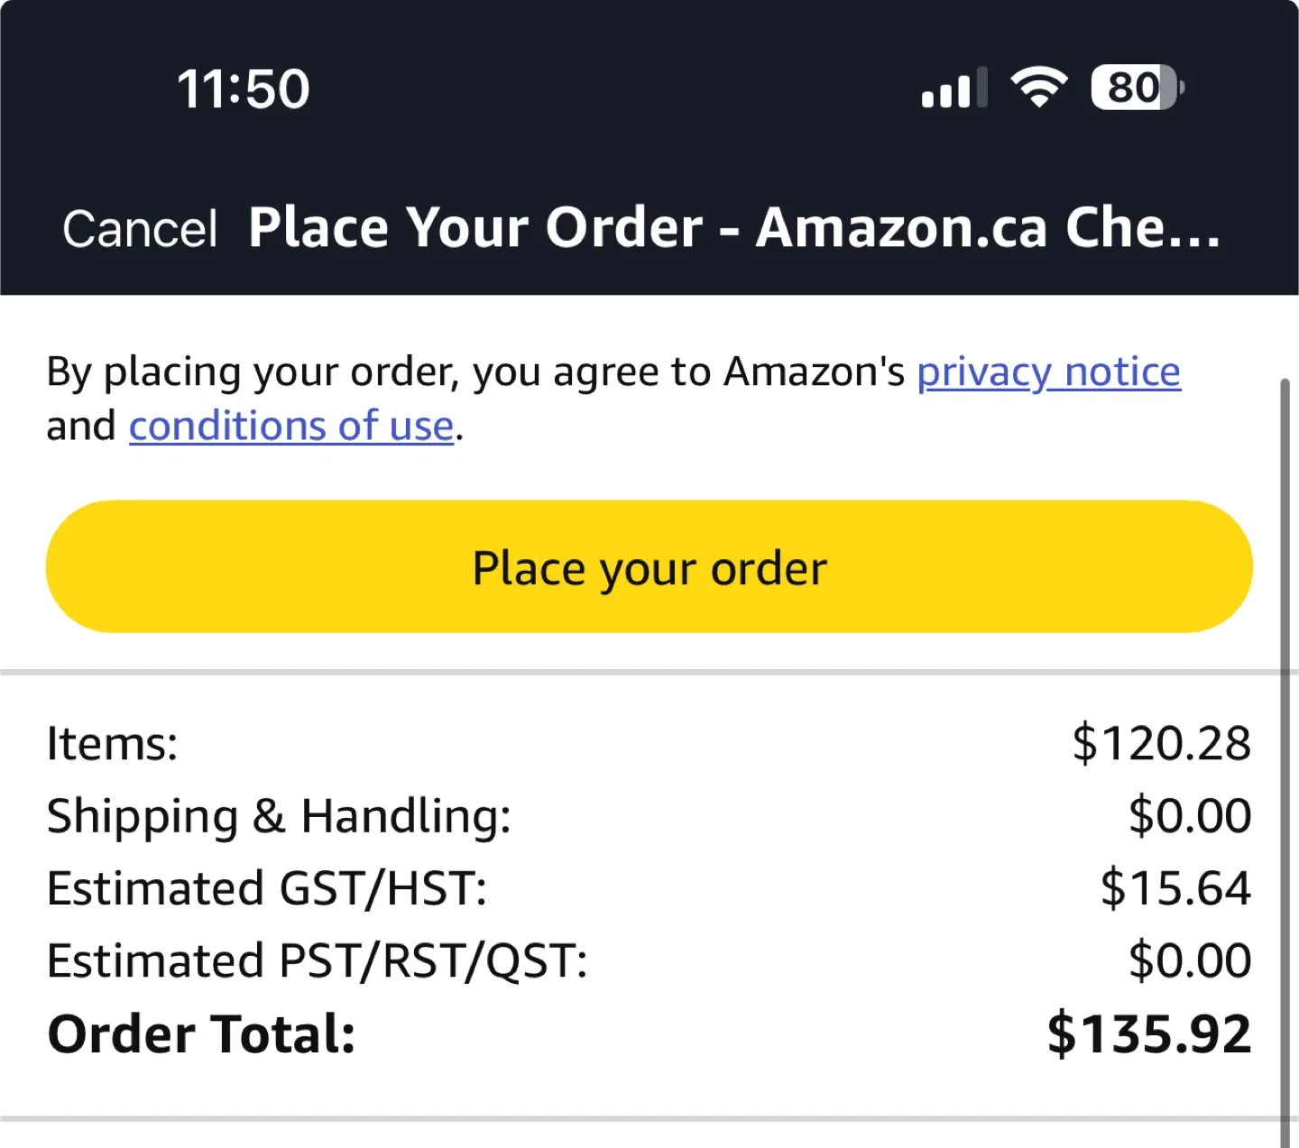This screenshot has height=1148, width=1299.
Task: Tap the Wi-Fi status icon
Action: 1038,88
